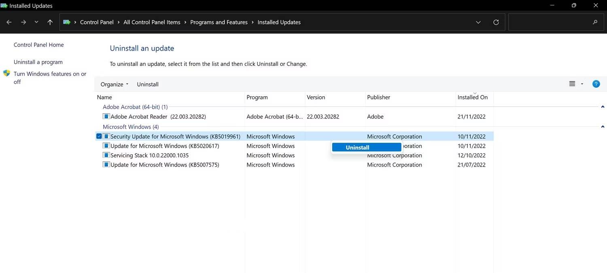Image resolution: width=607 pixels, height=273 pixels.
Task: Click the view layout icon
Action: click(572, 84)
